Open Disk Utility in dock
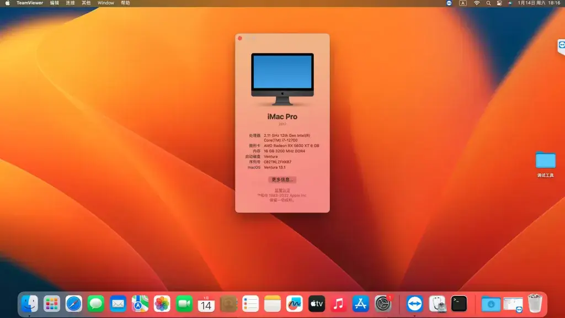The width and height of the screenshot is (565, 318). [437, 304]
